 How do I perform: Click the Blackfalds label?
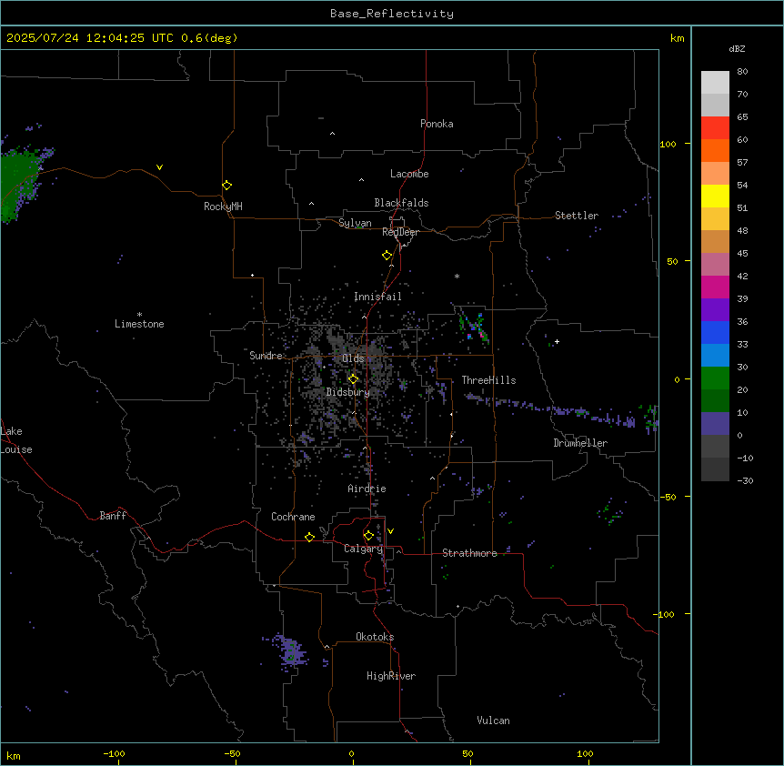point(401,203)
